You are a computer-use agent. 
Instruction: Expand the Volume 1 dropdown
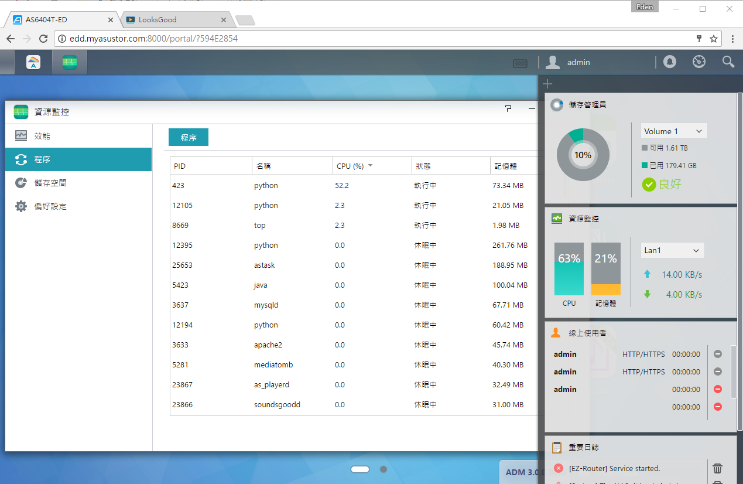[674, 131]
